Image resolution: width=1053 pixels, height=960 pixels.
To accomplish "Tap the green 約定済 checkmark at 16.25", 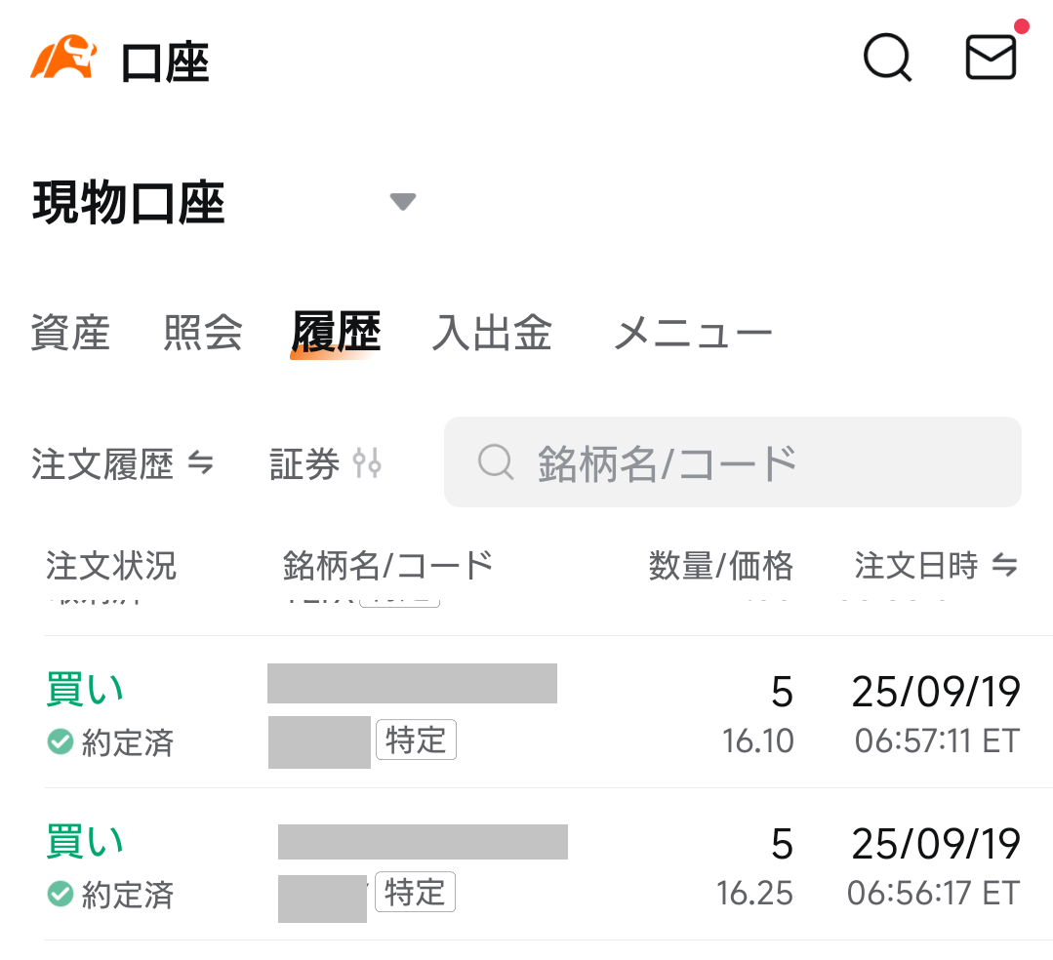I will (61, 894).
